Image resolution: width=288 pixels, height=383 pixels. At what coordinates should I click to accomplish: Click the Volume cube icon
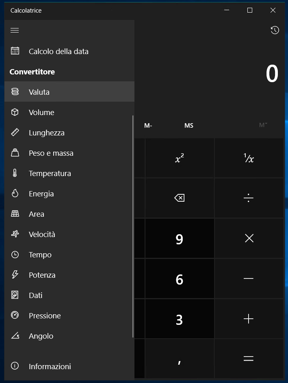pyautogui.click(x=15, y=112)
